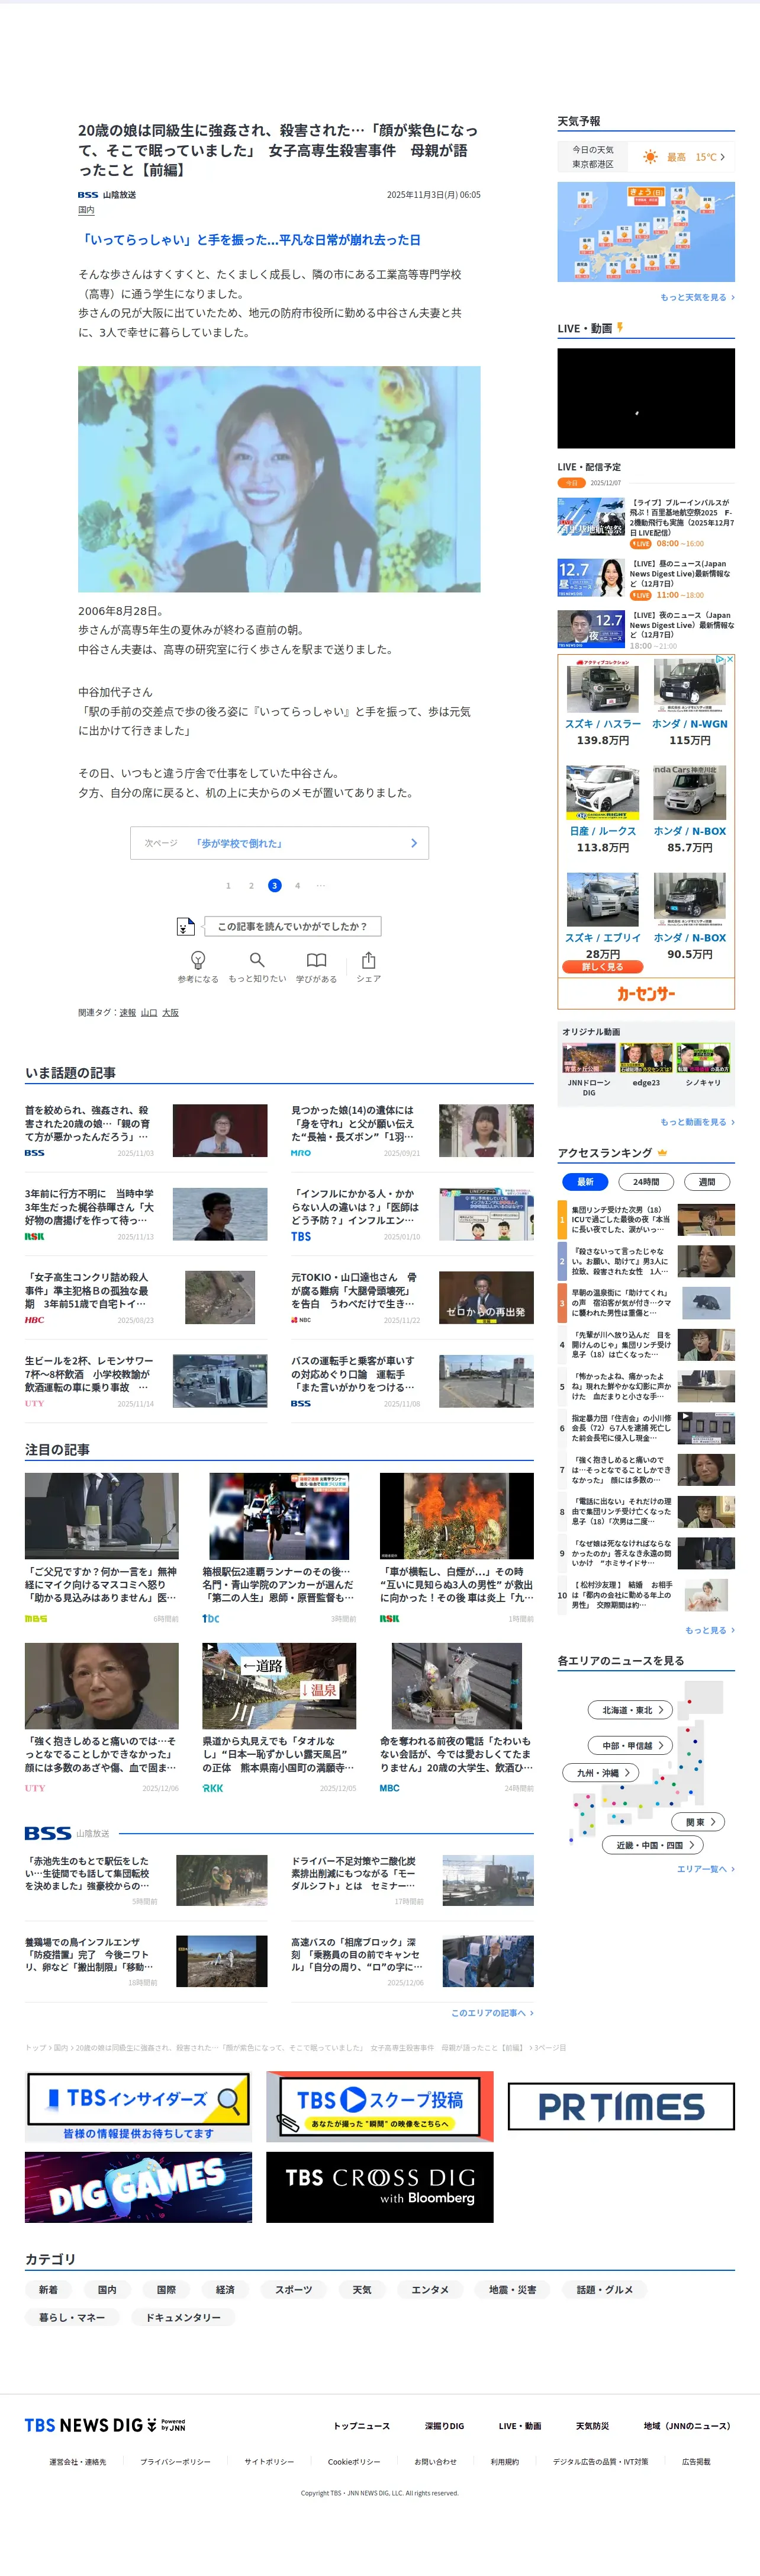The image size is (760, 2576).
Task: Open 深掘りDIG footer link
Action: (445, 2426)
